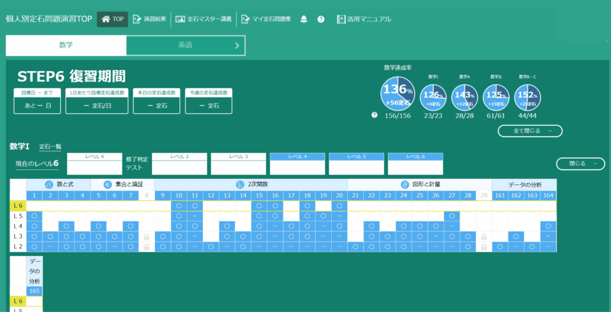
Task: Select L4 cell for column 164
Action: point(548,226)
